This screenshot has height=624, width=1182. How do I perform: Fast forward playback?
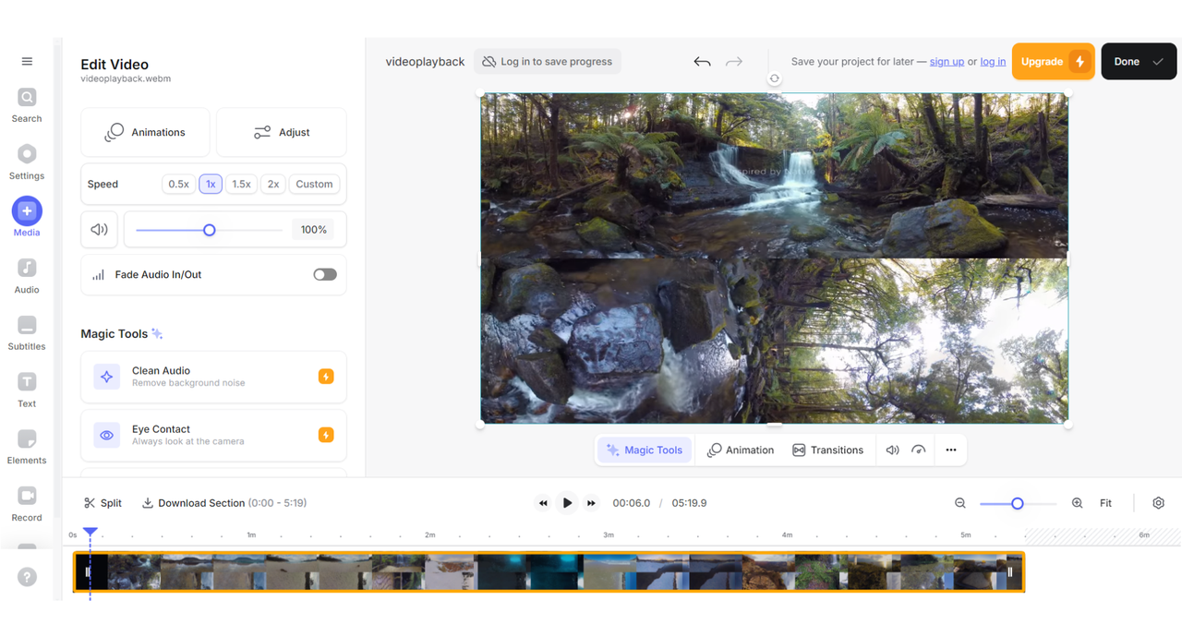coord(591,503)
